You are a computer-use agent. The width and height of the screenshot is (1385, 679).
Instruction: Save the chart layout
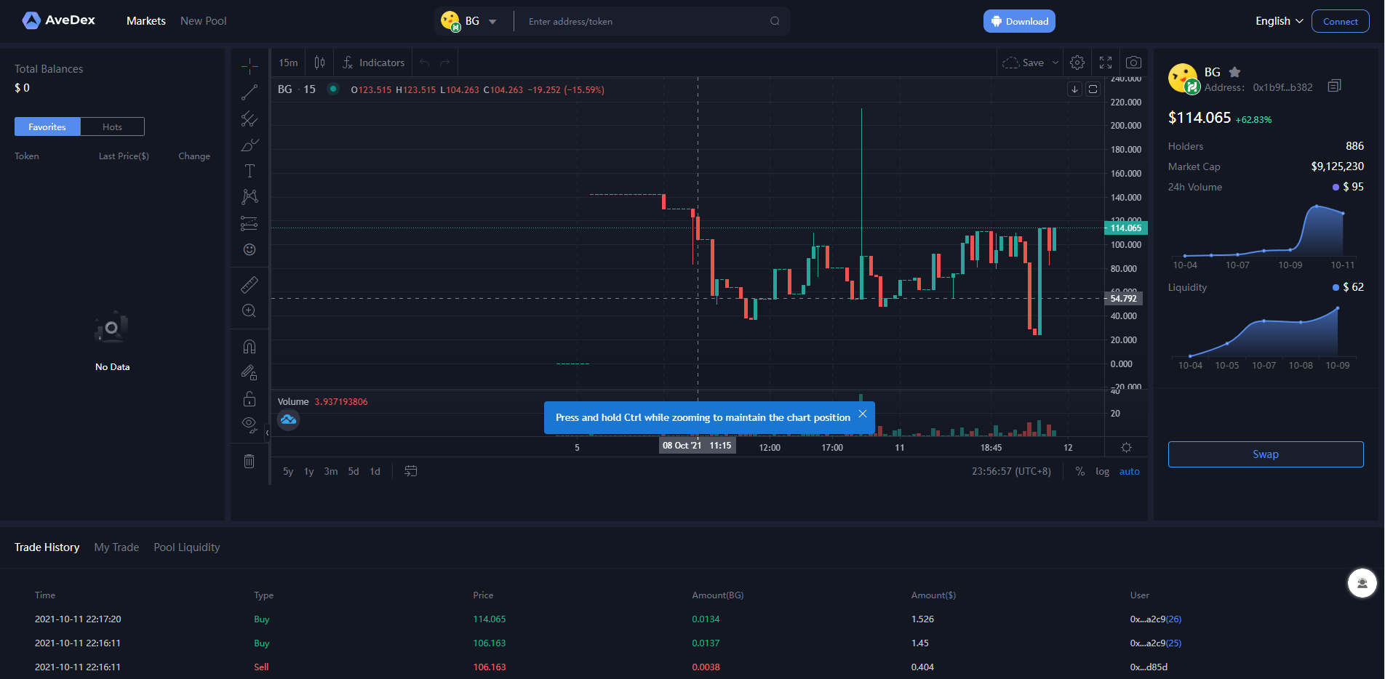coord(1023,63)
